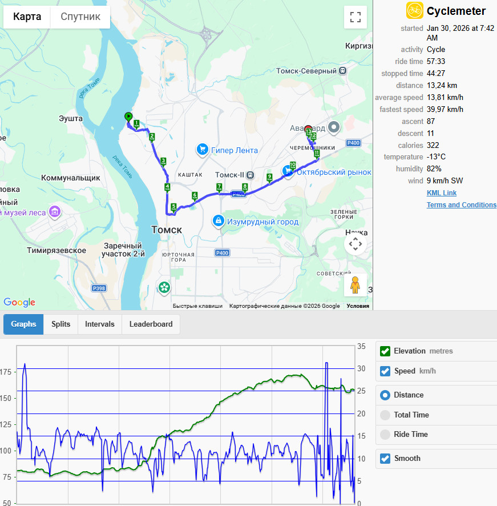The image size is (497, 506).
Task: Click the kilometer 2 route marker
Action: coord(152,137)
